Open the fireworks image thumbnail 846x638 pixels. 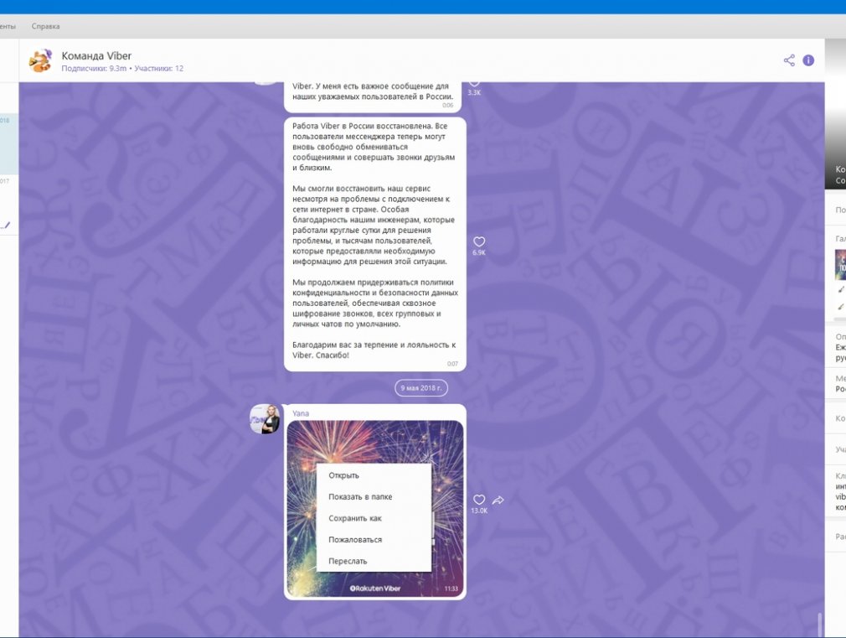pos(375,508)
